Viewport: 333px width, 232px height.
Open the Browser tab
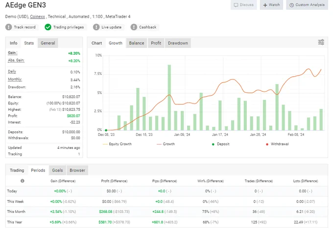pos(77,170)
